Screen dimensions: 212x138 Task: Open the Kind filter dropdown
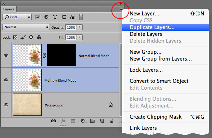pos(17,17)
